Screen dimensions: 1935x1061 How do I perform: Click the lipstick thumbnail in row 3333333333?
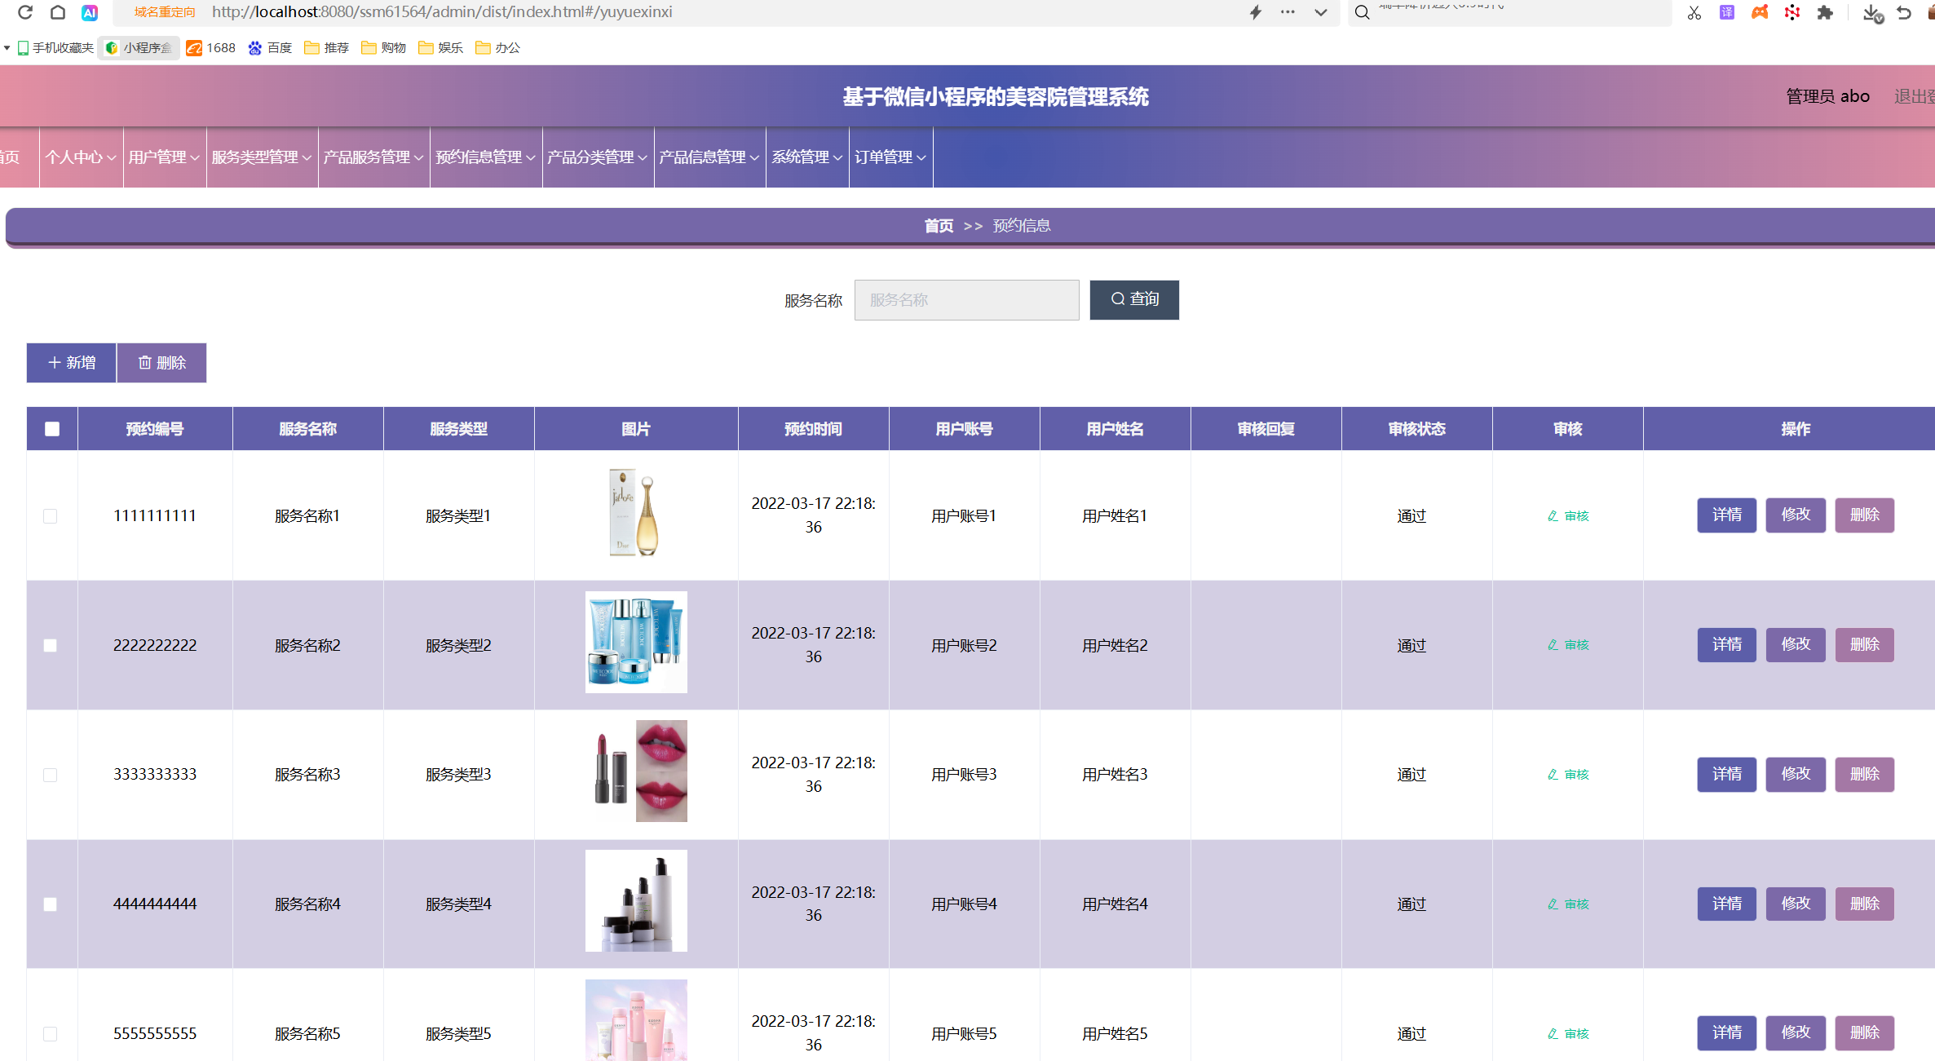click(636, 771)
